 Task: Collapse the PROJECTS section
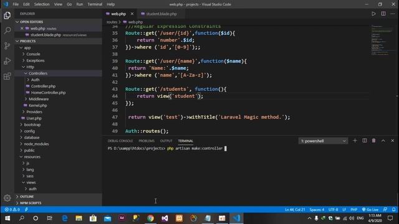tap(58, 41)
